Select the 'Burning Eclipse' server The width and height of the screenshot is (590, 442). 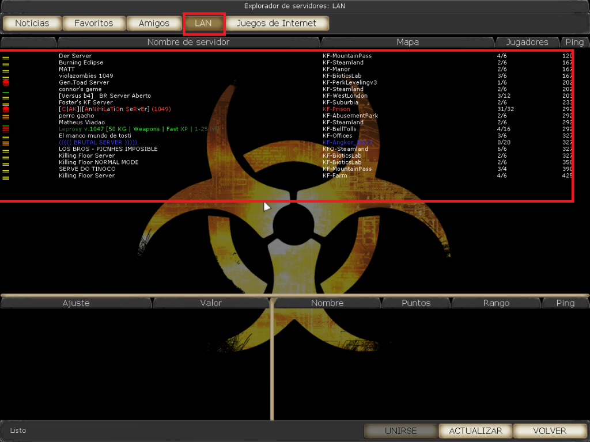coord(81,62)
